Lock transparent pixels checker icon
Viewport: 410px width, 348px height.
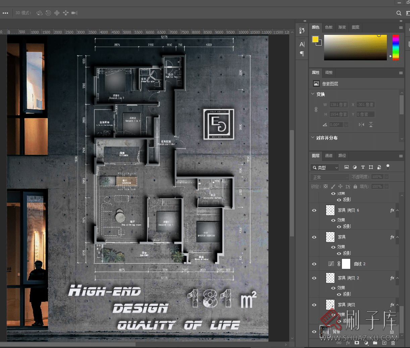pyautogui.click(x=325, y=186)
